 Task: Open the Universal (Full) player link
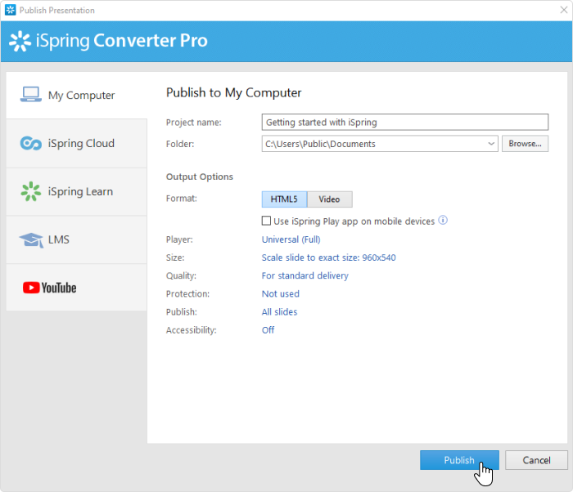[291, 239]
